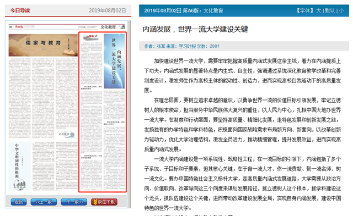Image resolution: width=353 pixels, height=216 pixels.
Task: Set font size to 默认
Action: [x=330, y=10]
